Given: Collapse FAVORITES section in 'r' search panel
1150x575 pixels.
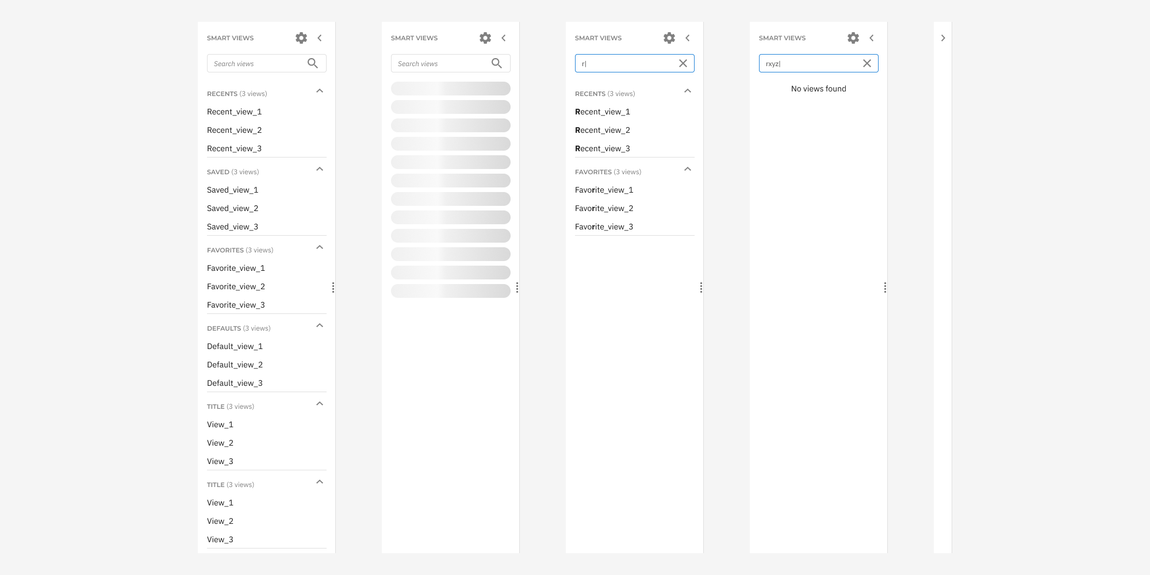Looking at the screenshot, I should (x=688, y=169).
